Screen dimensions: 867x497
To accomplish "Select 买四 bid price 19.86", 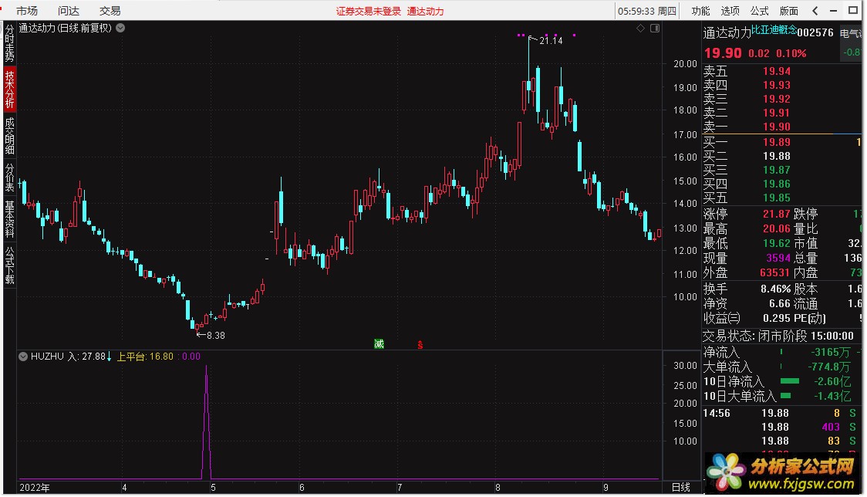I will click(776, 184).
